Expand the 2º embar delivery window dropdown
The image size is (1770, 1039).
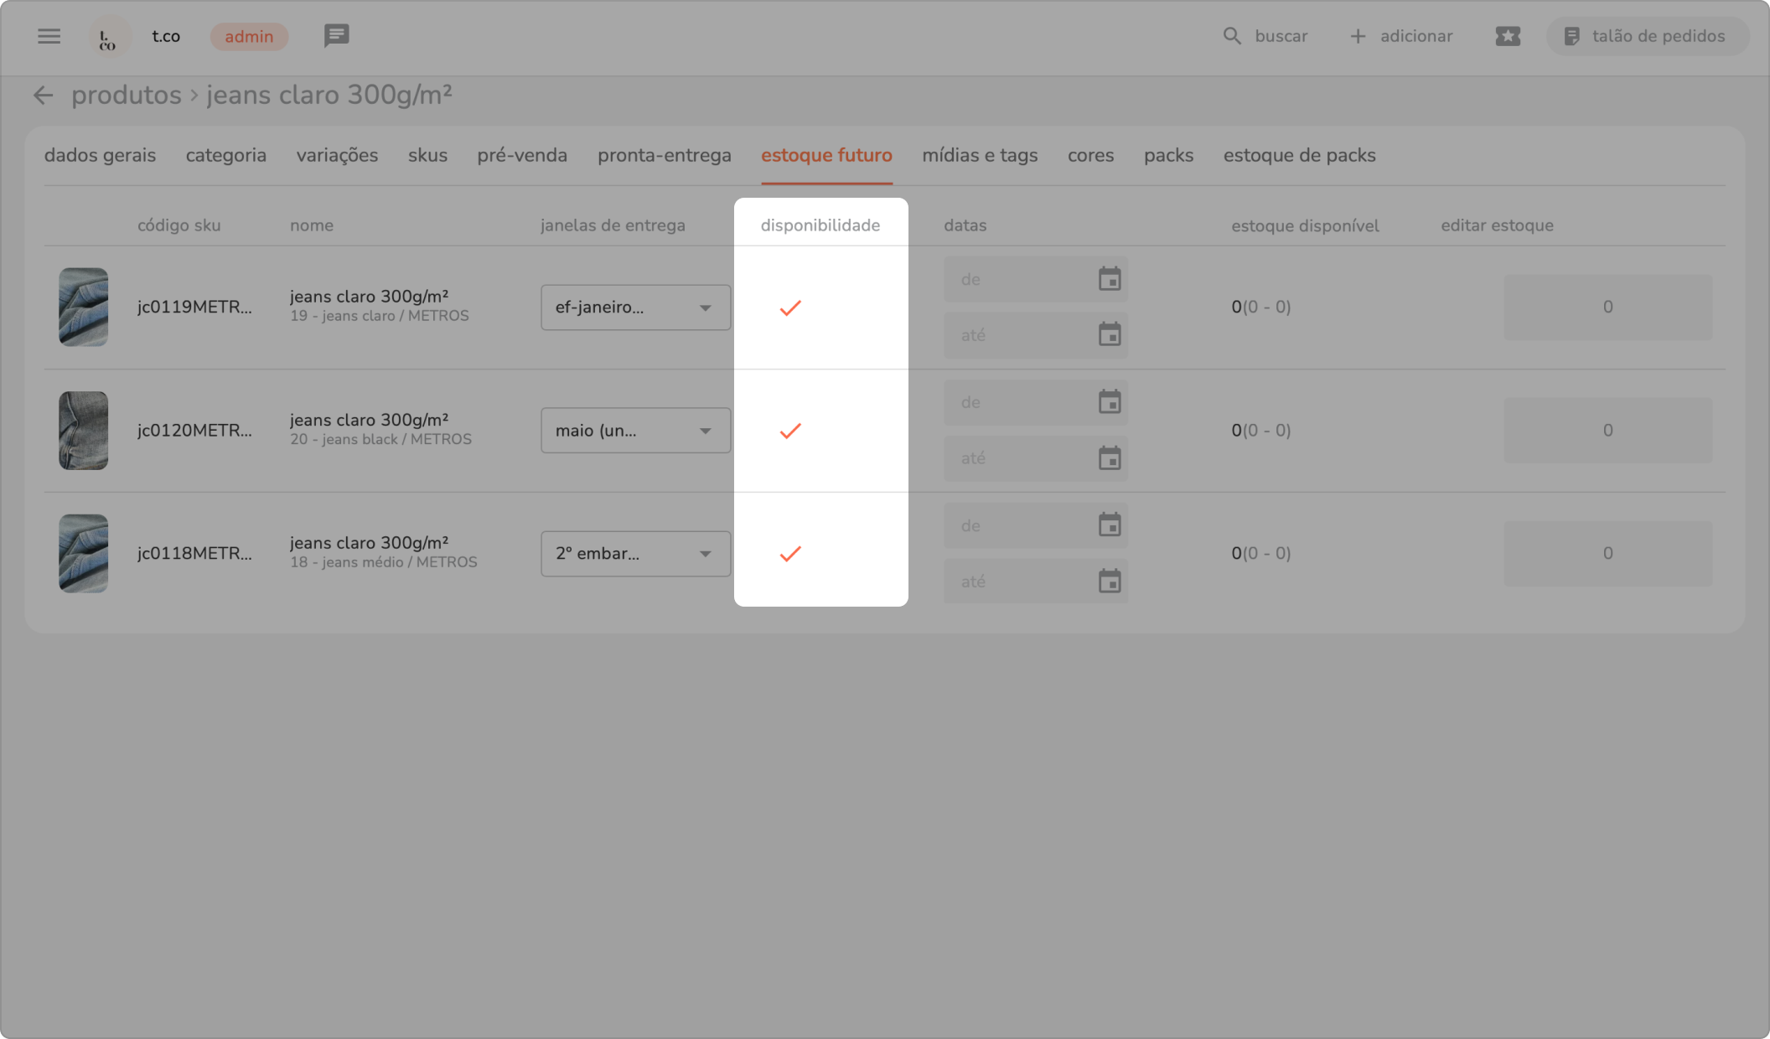click(635, 554)
